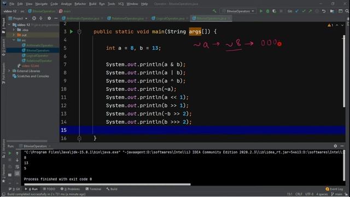Screen dimensions: 350x197
Task: Click the down arrow in Run panel
Action: coord(17,160)
